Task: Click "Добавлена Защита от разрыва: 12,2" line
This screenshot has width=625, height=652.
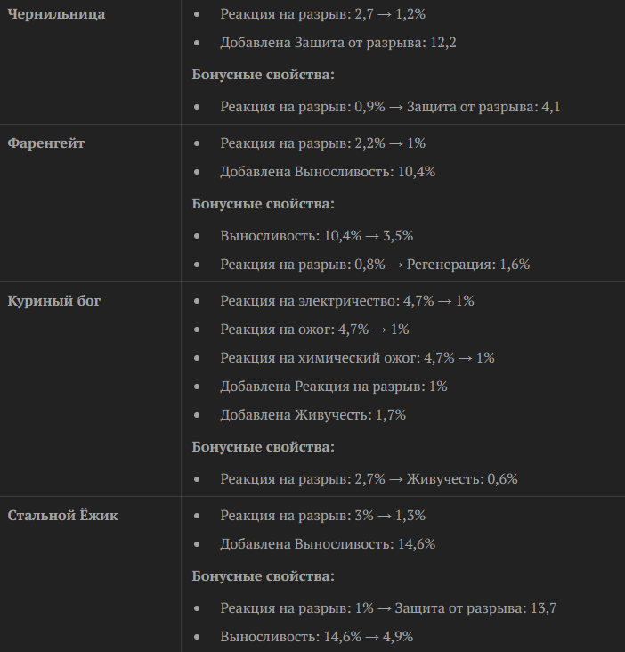Action: coord(338,42)
